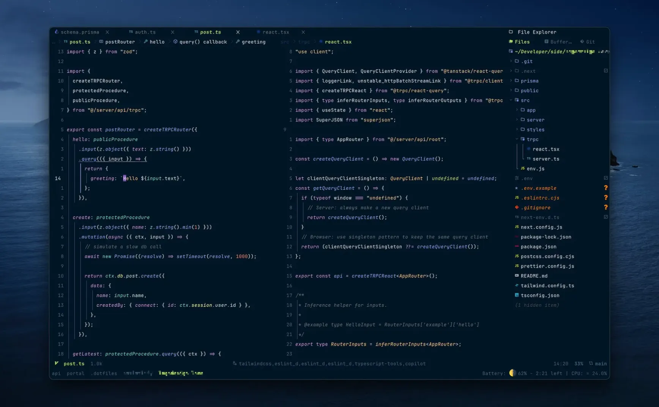Select the tmux window named api
Image resolution: width=659 pixels, height=407 pixels.
click(56, 373)
